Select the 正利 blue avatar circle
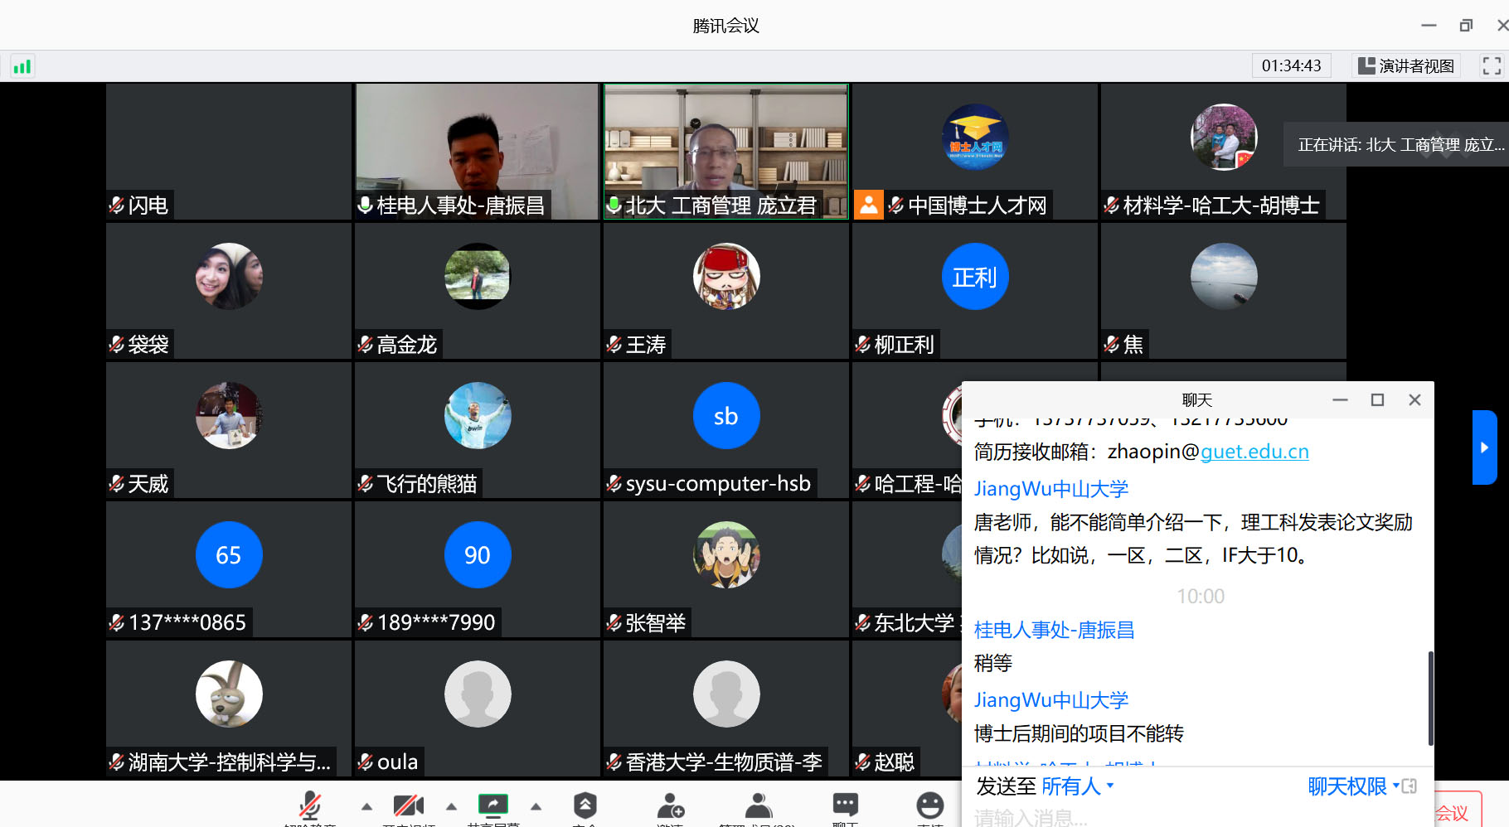This screenshot has width=1509, height=827. click(x=975, y=276)
